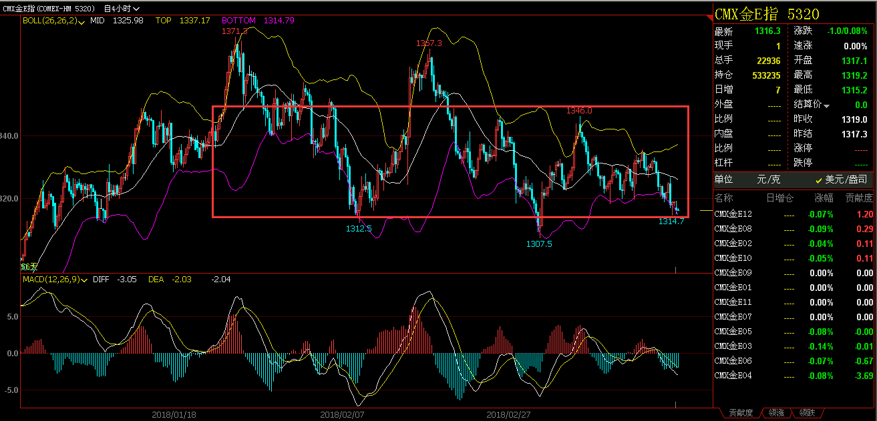
Task: Click the 最低 value 1315.2
Action: point(854,90)
